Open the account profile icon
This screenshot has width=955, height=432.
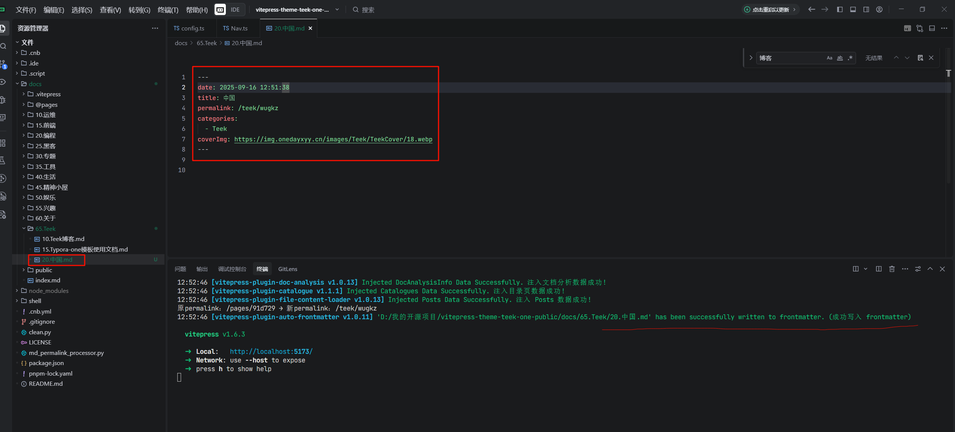click(879, 9)
